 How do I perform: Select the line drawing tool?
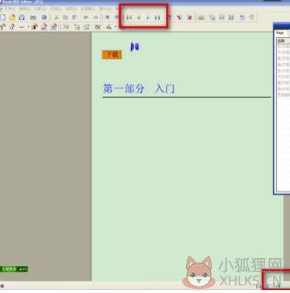pos(22,27)
